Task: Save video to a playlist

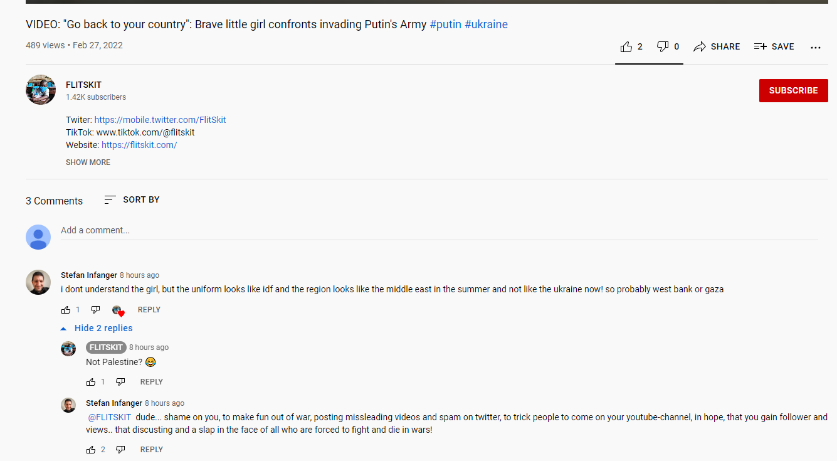Action: coord(774,46)
